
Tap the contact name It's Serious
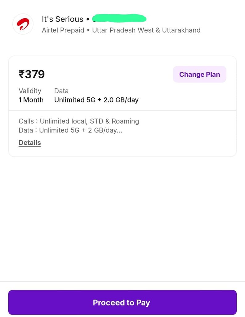pyautogui.click(x=62, y=19)
